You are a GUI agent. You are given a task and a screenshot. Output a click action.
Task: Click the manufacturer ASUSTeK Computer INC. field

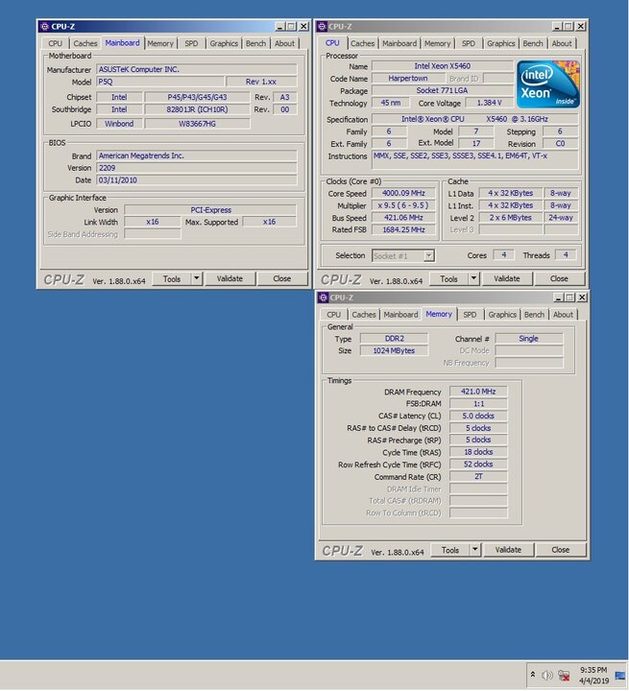click(197, 69)
